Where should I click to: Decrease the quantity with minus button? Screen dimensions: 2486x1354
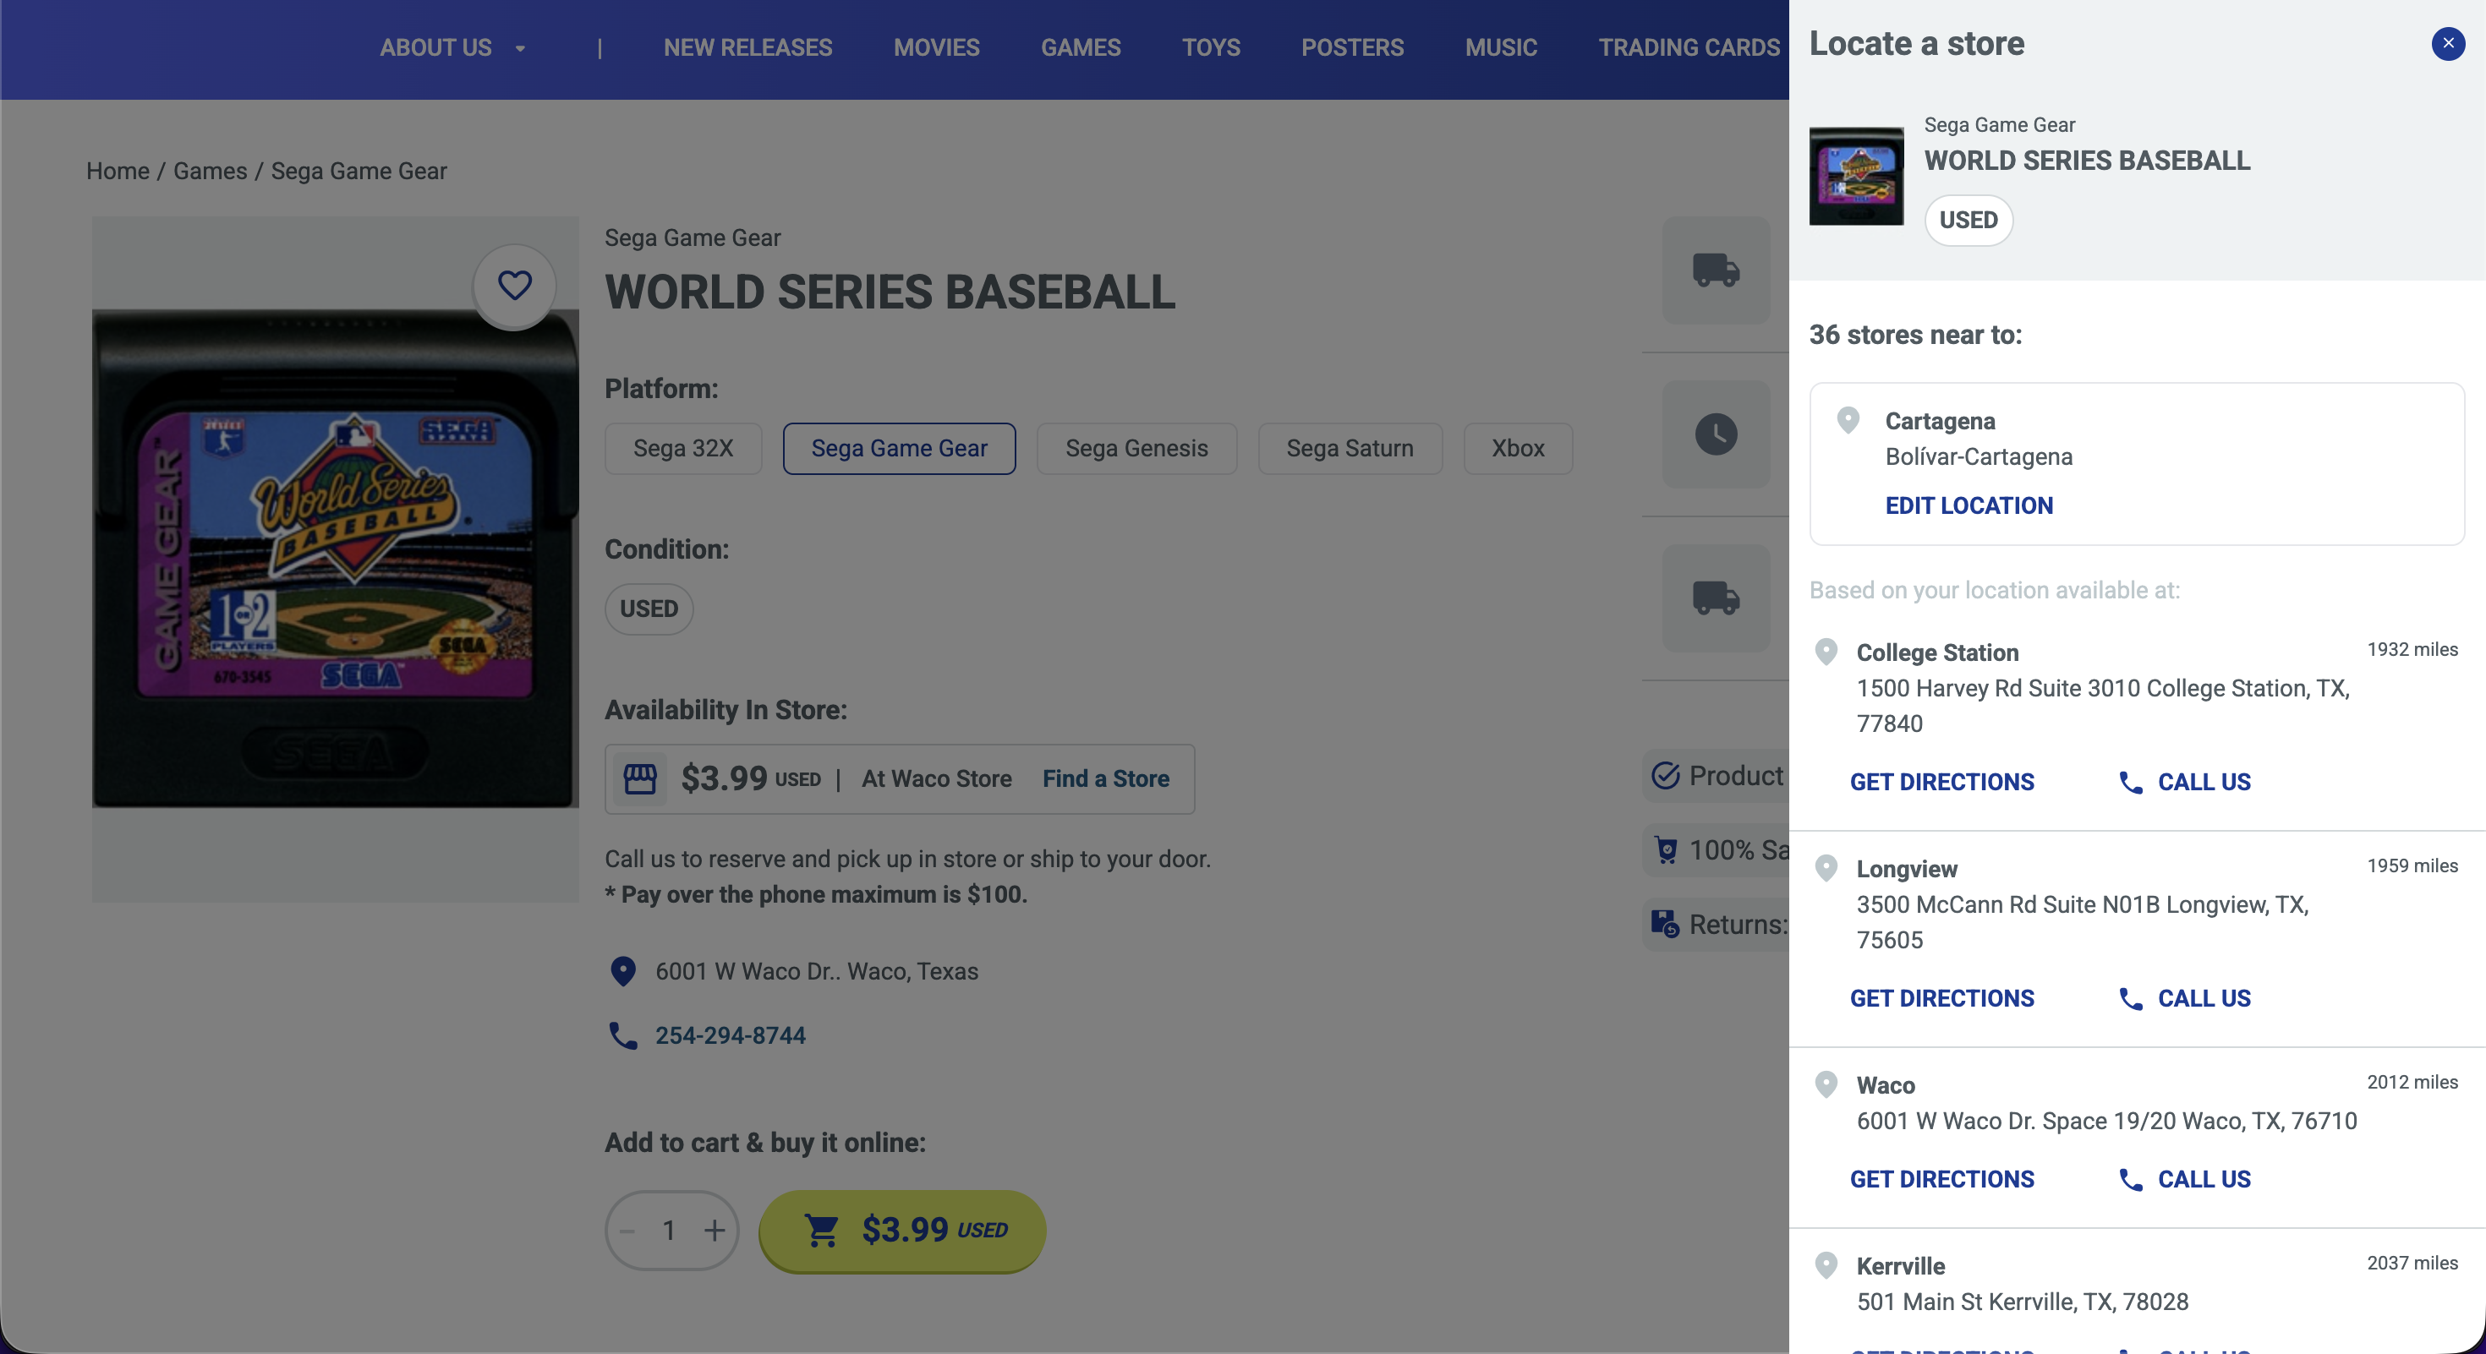click(627, 1231)
